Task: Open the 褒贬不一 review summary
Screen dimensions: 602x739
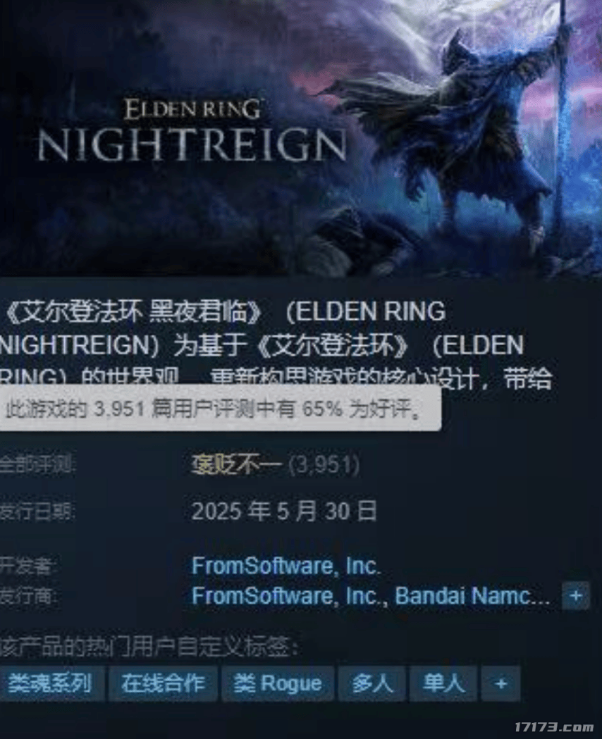Action: coord(236,465)
